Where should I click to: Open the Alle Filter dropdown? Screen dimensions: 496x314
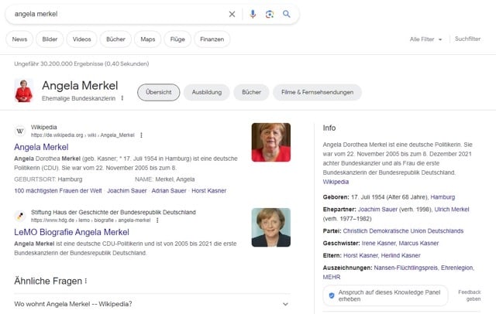pos(425,39)
